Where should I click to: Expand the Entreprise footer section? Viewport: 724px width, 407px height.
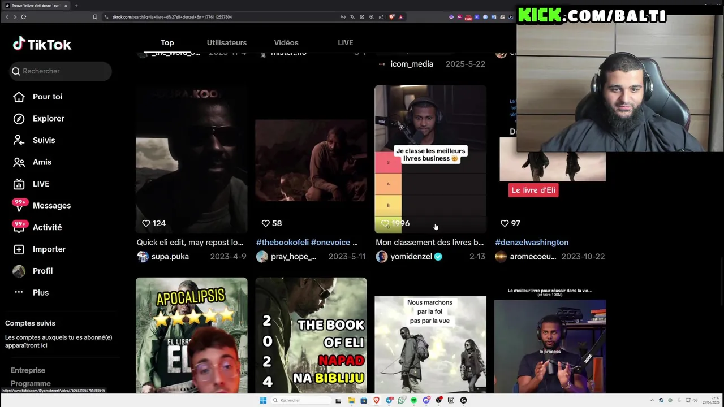28,370
